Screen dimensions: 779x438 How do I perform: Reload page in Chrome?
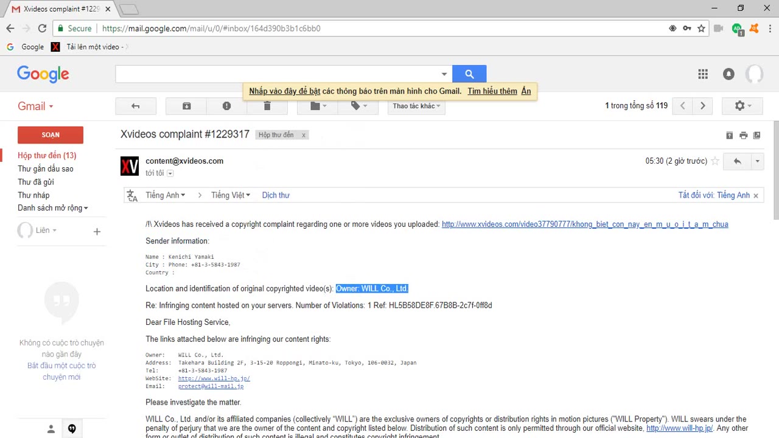pos(42,28)
